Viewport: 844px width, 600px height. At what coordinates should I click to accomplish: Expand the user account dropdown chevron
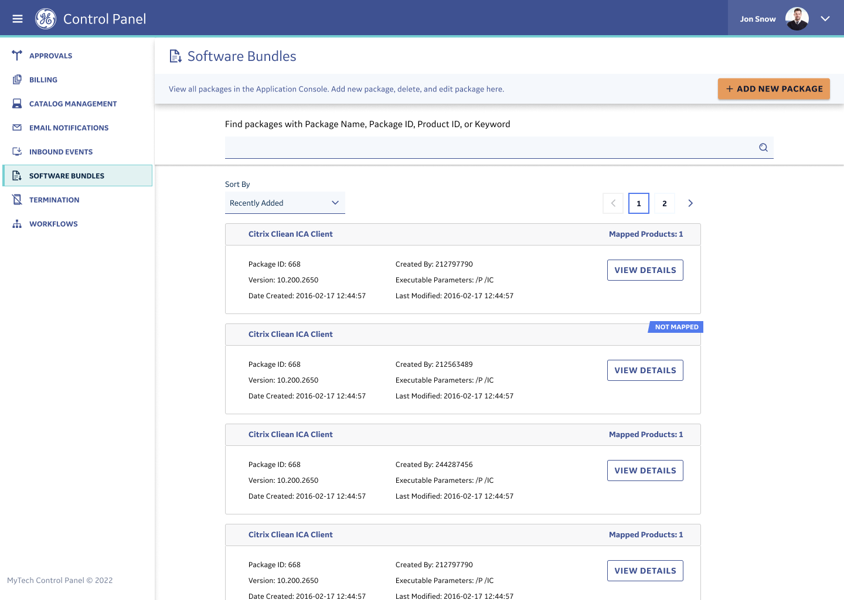[825, 19]
